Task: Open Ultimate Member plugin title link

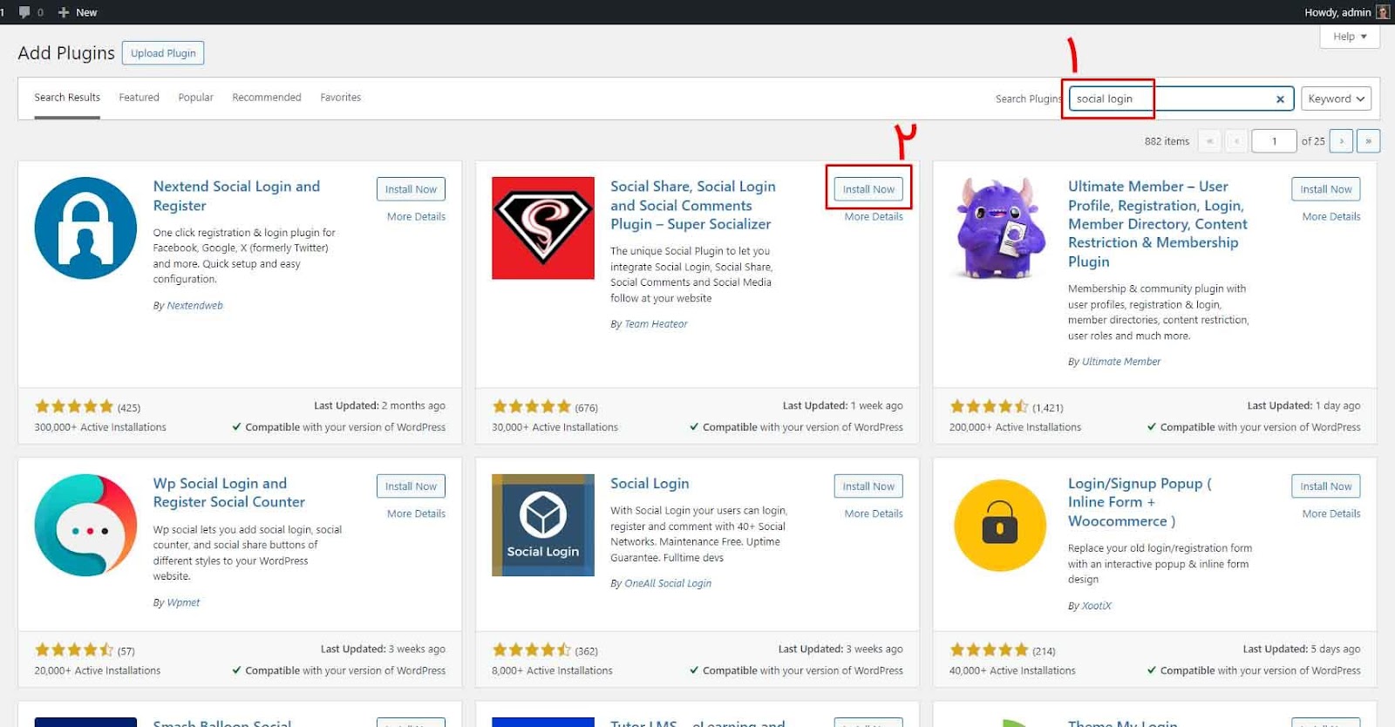Action: (1158, 224)
